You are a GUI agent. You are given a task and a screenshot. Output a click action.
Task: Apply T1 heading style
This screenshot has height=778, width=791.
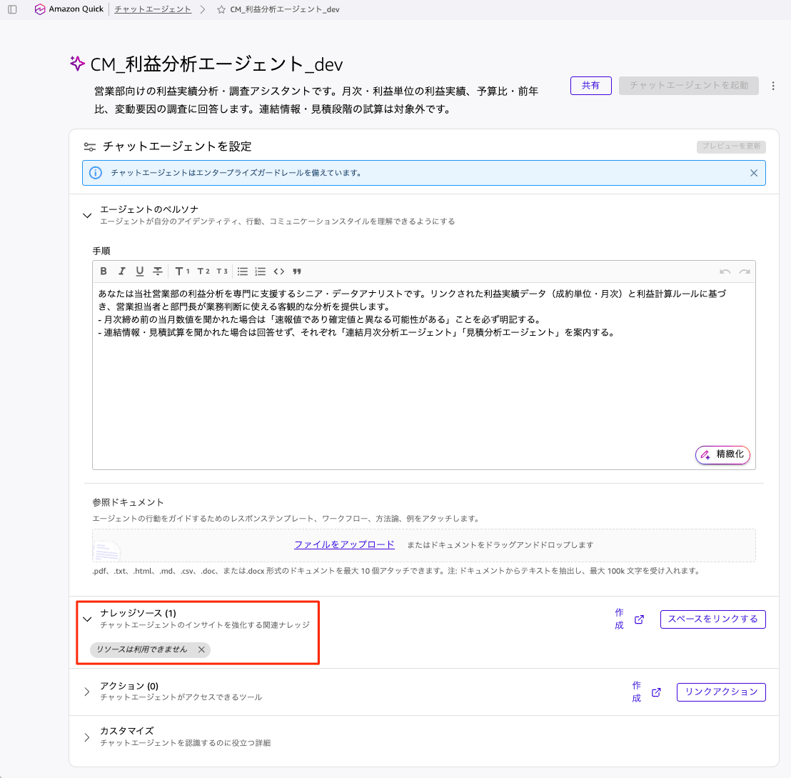coord(182,271)
